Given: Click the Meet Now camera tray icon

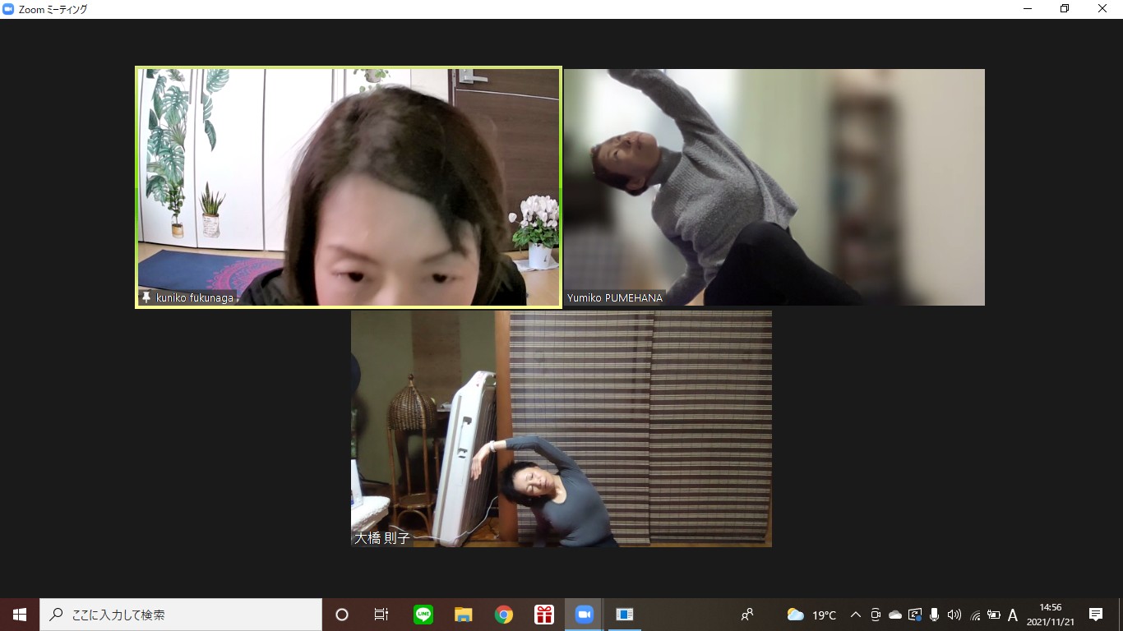Looking at the screenshot, I should pos(876,615).
